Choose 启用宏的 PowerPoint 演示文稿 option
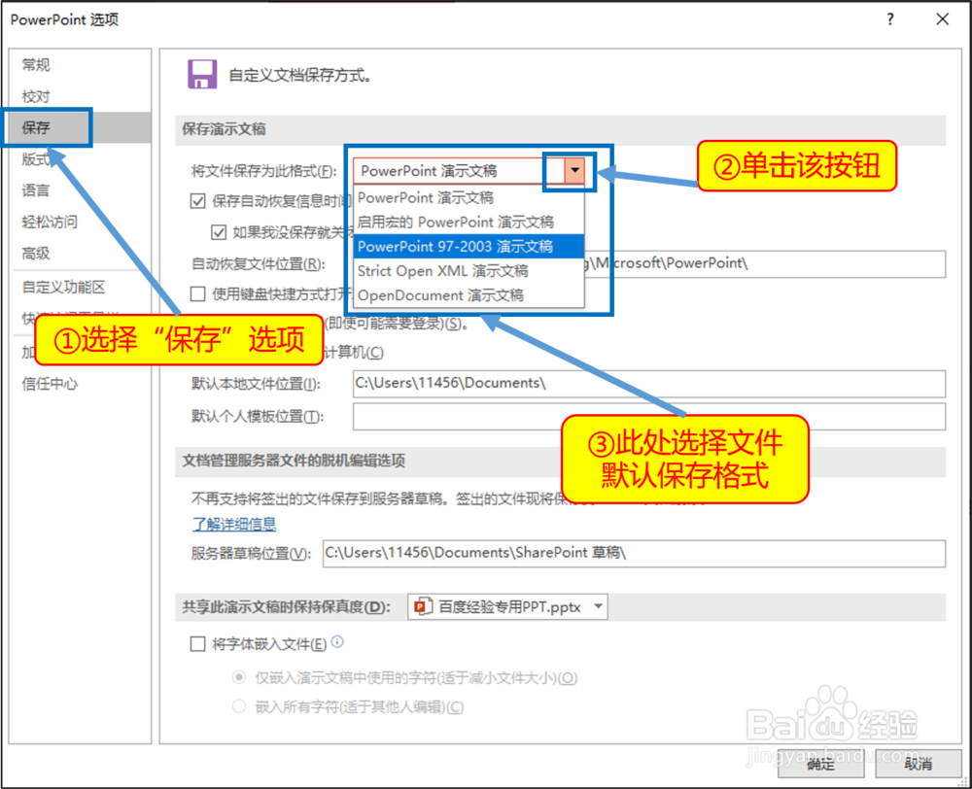The width and height of the screenshot is (972, 789). (x=469, y=222)
